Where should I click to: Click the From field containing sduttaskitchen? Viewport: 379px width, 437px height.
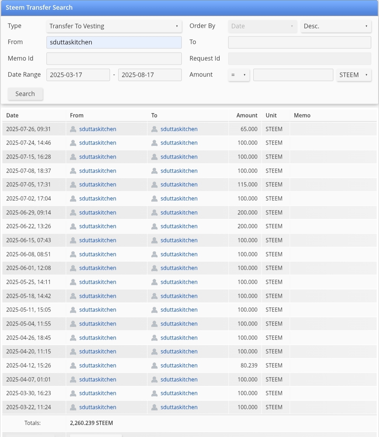[114, 42]
